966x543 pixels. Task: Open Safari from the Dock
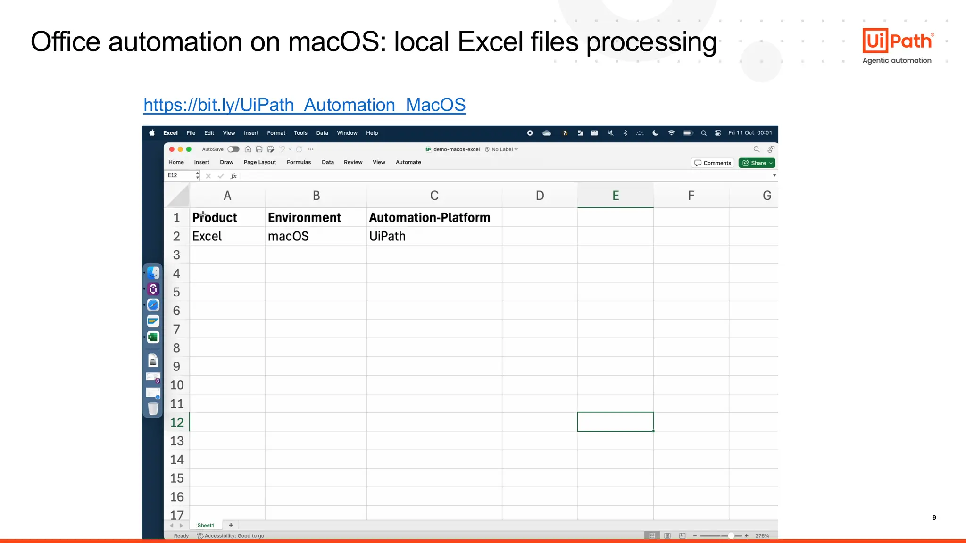[153, 305]
